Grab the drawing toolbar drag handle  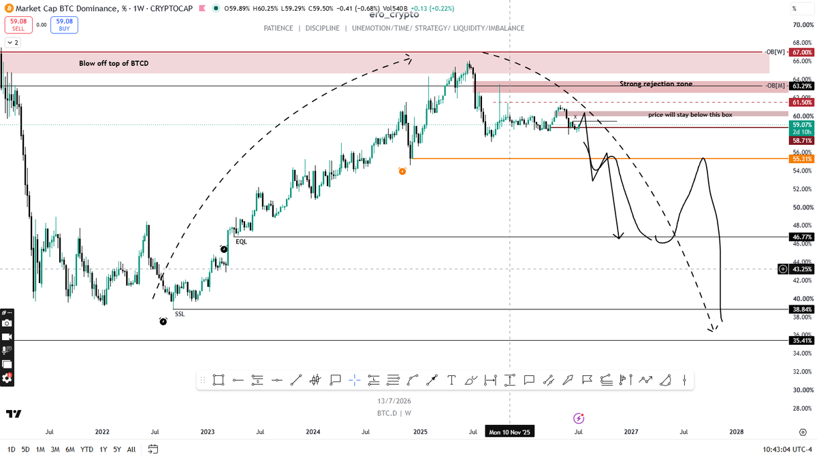[x=202, y=380]
